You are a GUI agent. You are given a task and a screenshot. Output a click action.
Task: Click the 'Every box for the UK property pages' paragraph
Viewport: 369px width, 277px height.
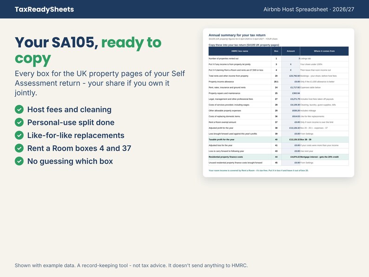(100, 83)
